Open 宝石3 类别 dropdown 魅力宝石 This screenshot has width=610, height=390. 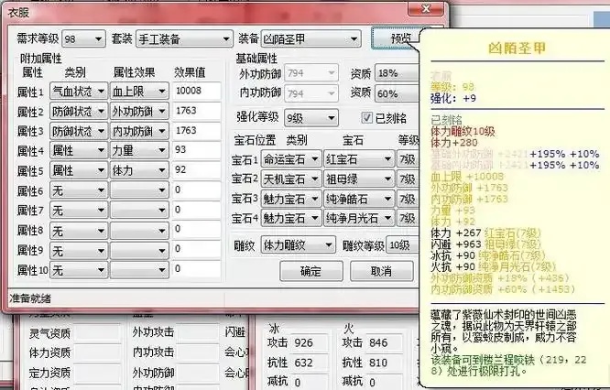291,199
